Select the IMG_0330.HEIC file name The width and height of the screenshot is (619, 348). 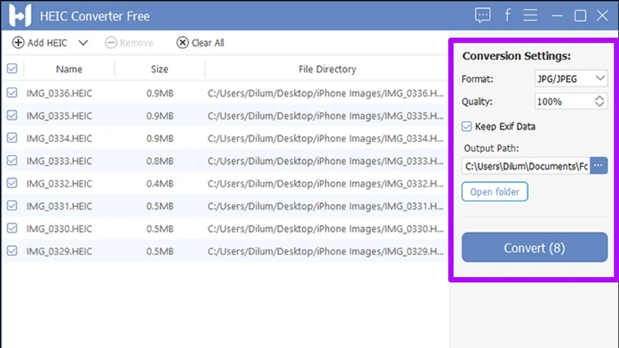(59, 229)
